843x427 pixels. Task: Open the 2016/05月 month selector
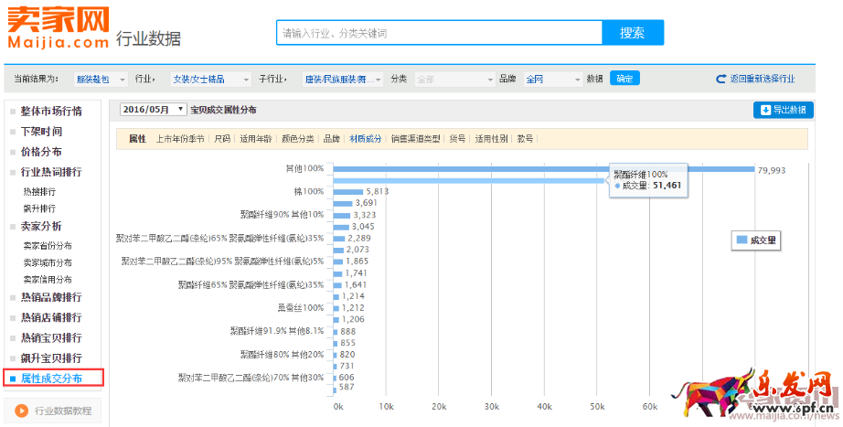point(154,110)
